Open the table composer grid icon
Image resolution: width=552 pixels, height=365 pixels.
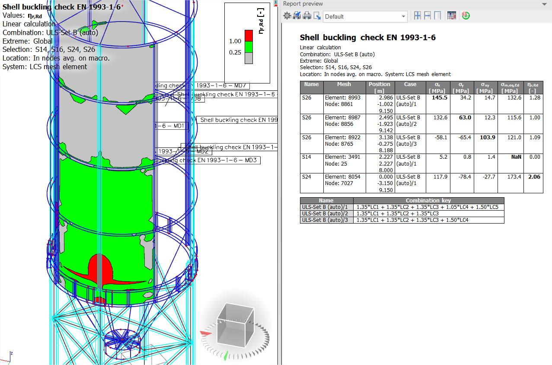click(452, 16)
